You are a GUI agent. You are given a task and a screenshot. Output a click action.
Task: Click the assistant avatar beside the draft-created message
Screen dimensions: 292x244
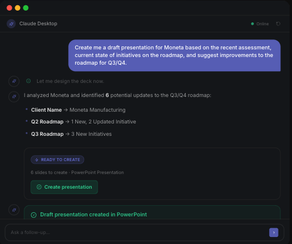tap(14, 210)
